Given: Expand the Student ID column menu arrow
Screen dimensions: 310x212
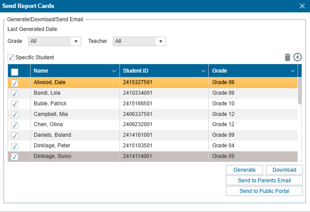Looking at the screenshot, I should (203, 71).
